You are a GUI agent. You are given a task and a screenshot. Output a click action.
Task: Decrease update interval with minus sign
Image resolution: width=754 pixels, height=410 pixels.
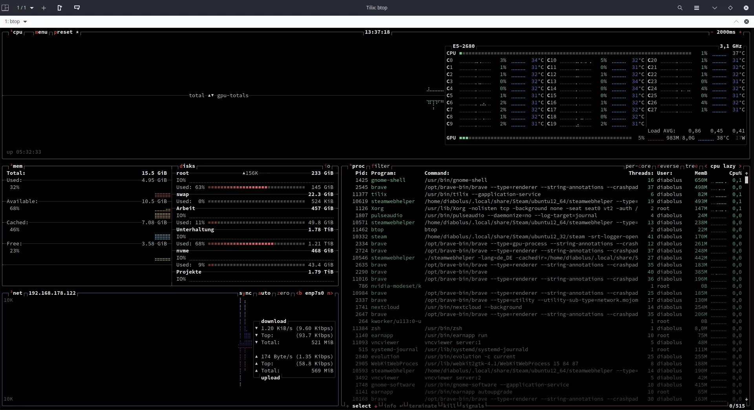pyautogui.click(x=712, y=32)
